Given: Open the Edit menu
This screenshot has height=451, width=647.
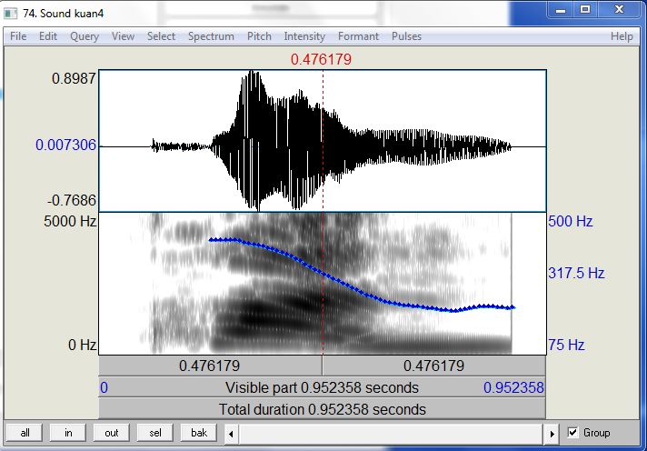Looking at the screenshot, I should tap(48, 36).
